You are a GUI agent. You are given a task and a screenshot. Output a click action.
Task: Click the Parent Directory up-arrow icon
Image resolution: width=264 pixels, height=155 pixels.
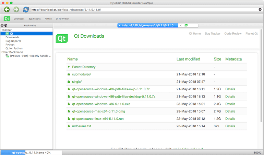pos(69,67)
